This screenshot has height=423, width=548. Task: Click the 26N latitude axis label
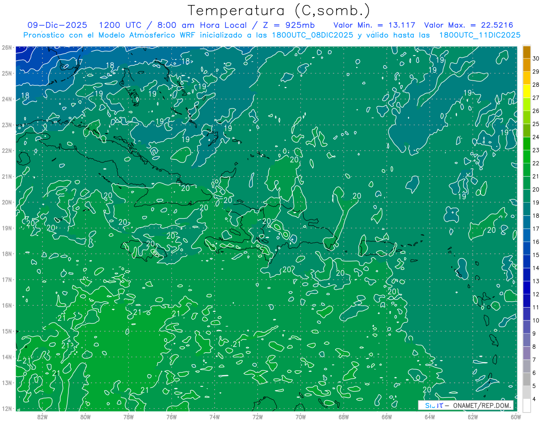pos(7,47)
